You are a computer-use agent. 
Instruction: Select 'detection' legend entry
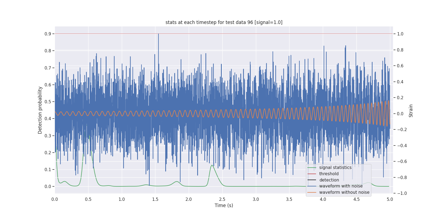(329, 180)
